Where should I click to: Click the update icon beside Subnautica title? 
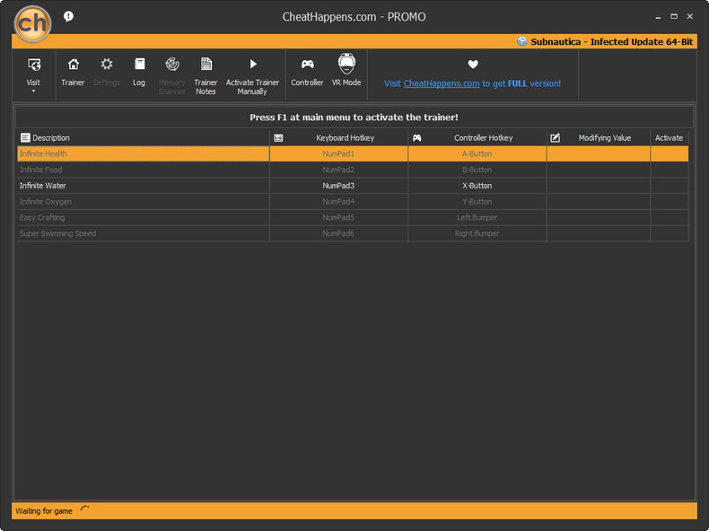tap(522, 41)
